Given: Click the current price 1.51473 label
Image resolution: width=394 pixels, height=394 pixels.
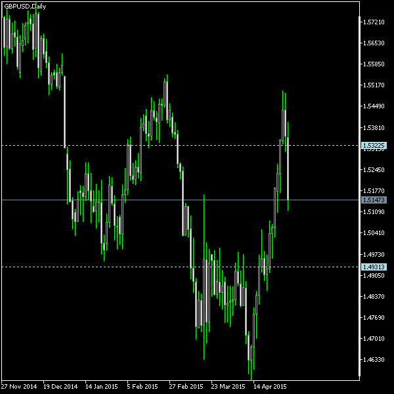Looking at the screenshot, I should (x=374, y=200).
